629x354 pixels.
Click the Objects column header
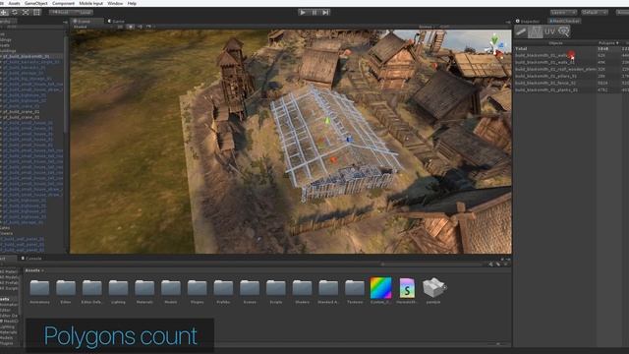[x=555, y=43]
